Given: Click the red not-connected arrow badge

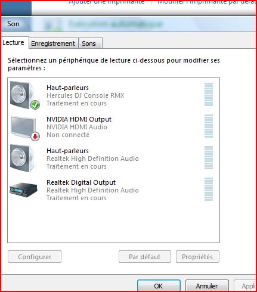Looking at the screenshot, I should [35, 136].
